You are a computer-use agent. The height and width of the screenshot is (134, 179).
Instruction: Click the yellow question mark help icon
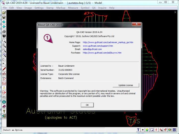coord(4,111)
